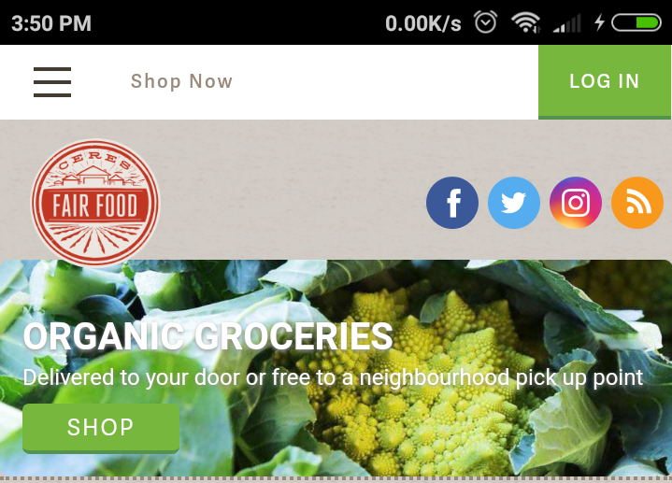672x483 pixels.
Task: Click the green LOG IN button
Action: (605, 82)
